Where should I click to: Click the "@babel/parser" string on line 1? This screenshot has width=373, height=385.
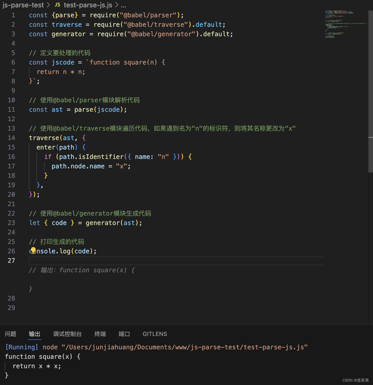click(x=148, y=15)
